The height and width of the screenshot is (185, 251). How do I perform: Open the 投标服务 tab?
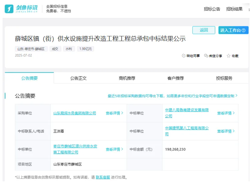coord(224,78)
